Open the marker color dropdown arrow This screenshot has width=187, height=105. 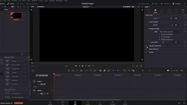point(120,71)
